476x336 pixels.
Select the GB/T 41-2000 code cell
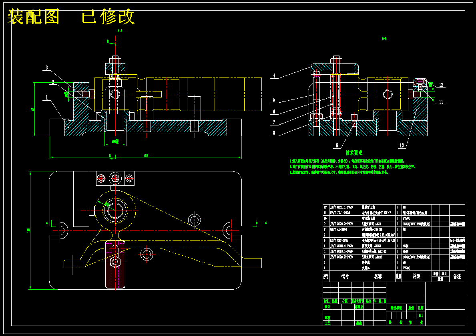click(x=345, y=229)
